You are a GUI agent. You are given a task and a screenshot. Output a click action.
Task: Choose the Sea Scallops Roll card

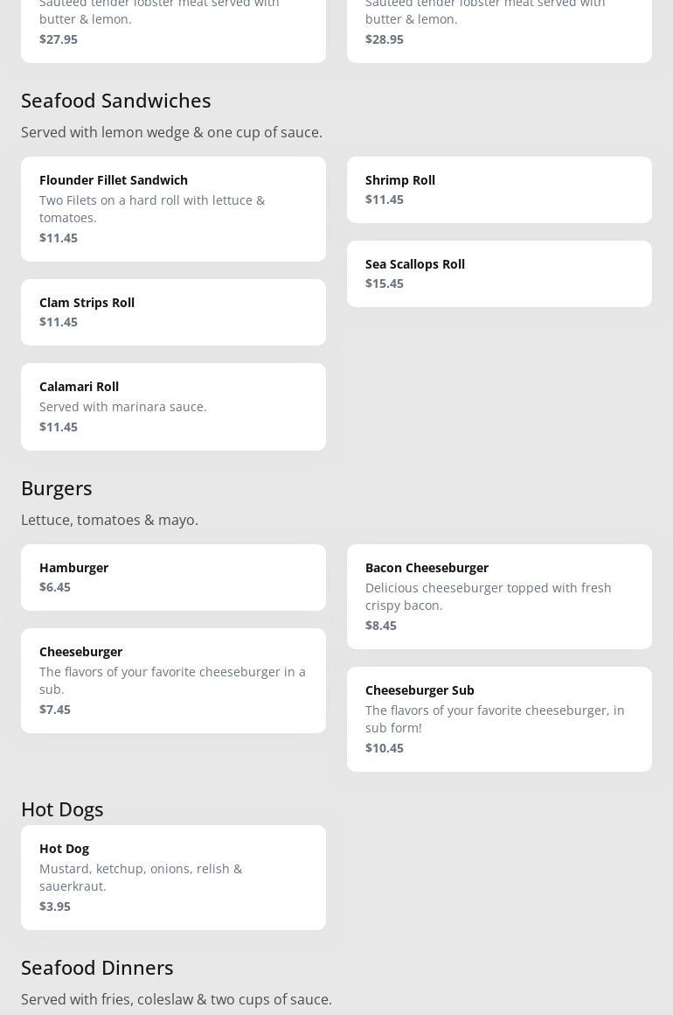tap(499, 273)
